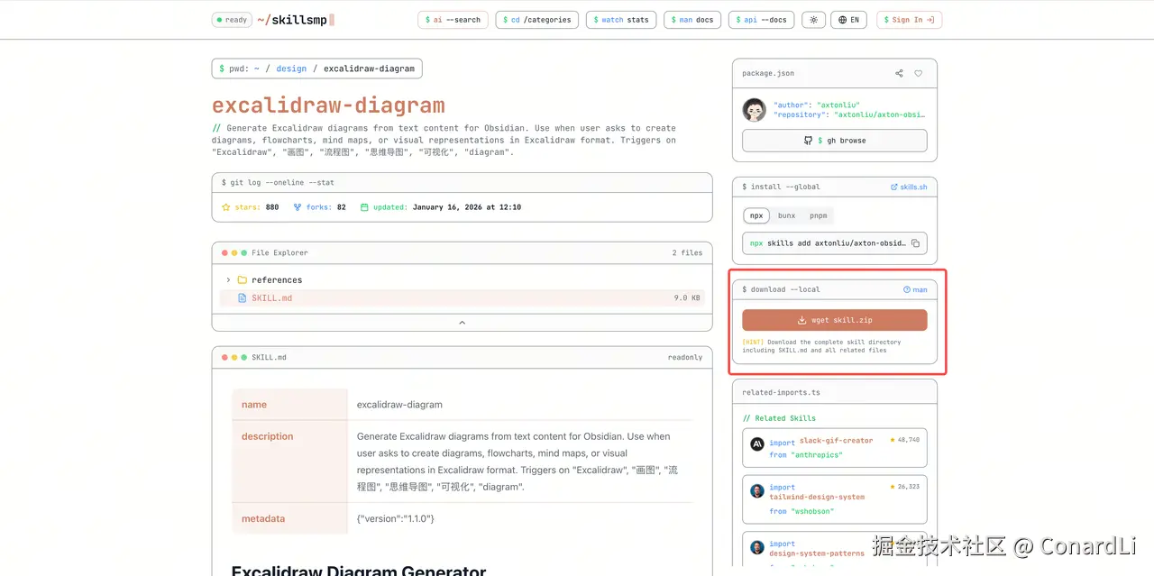The height and width of the screenshot is (576, 1154).
Task: Click the anthropics avatar icon
Action: 757,443
